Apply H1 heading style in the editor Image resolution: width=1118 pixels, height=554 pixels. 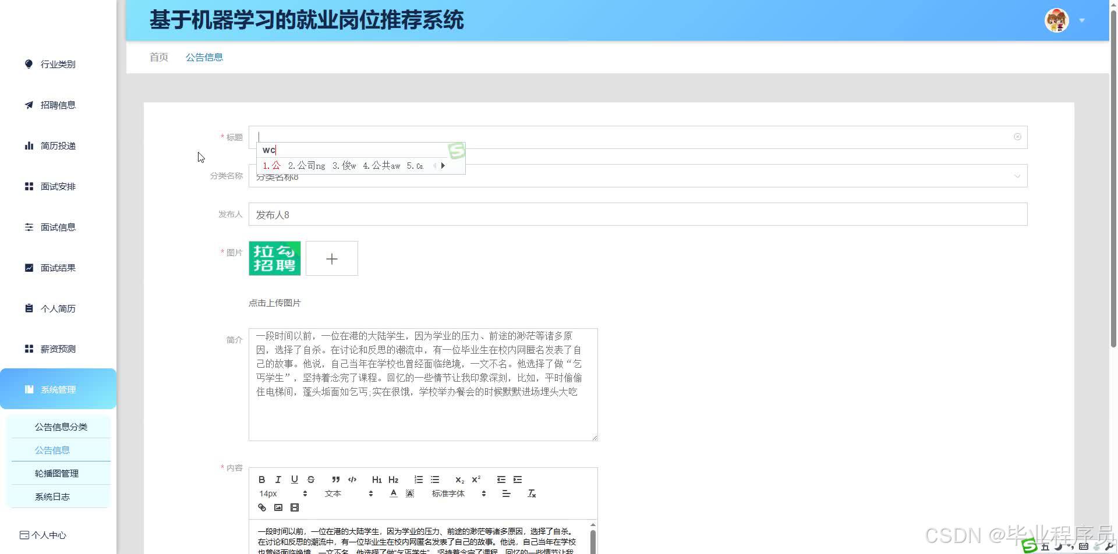click(376, 479)
